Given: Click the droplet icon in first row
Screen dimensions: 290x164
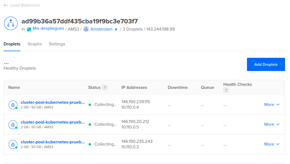Looking at the screenshot, I should 13,105.
